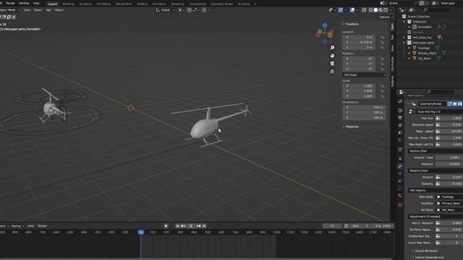Select material preview shading mode
The height and width of the screenshot is (260, 463).
(381, 9)
